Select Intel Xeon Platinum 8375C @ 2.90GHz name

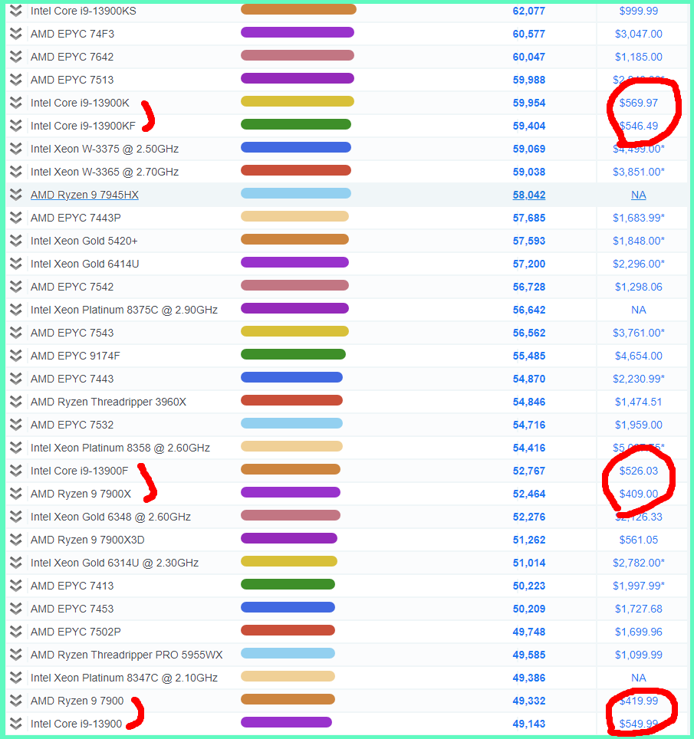click(124, 310)
